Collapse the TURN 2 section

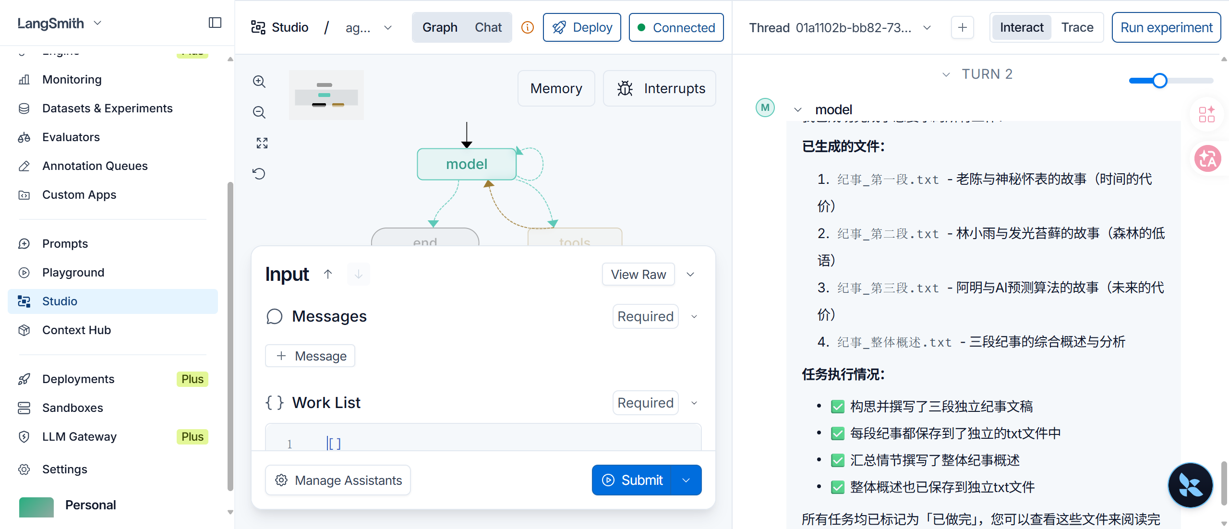click(x=946, y=74)
